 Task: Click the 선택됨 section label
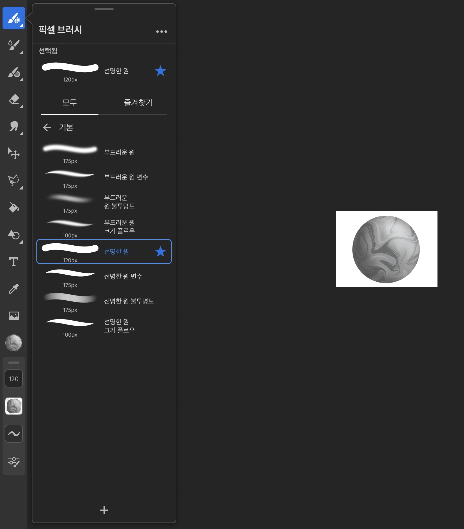(x=48, y=51)
